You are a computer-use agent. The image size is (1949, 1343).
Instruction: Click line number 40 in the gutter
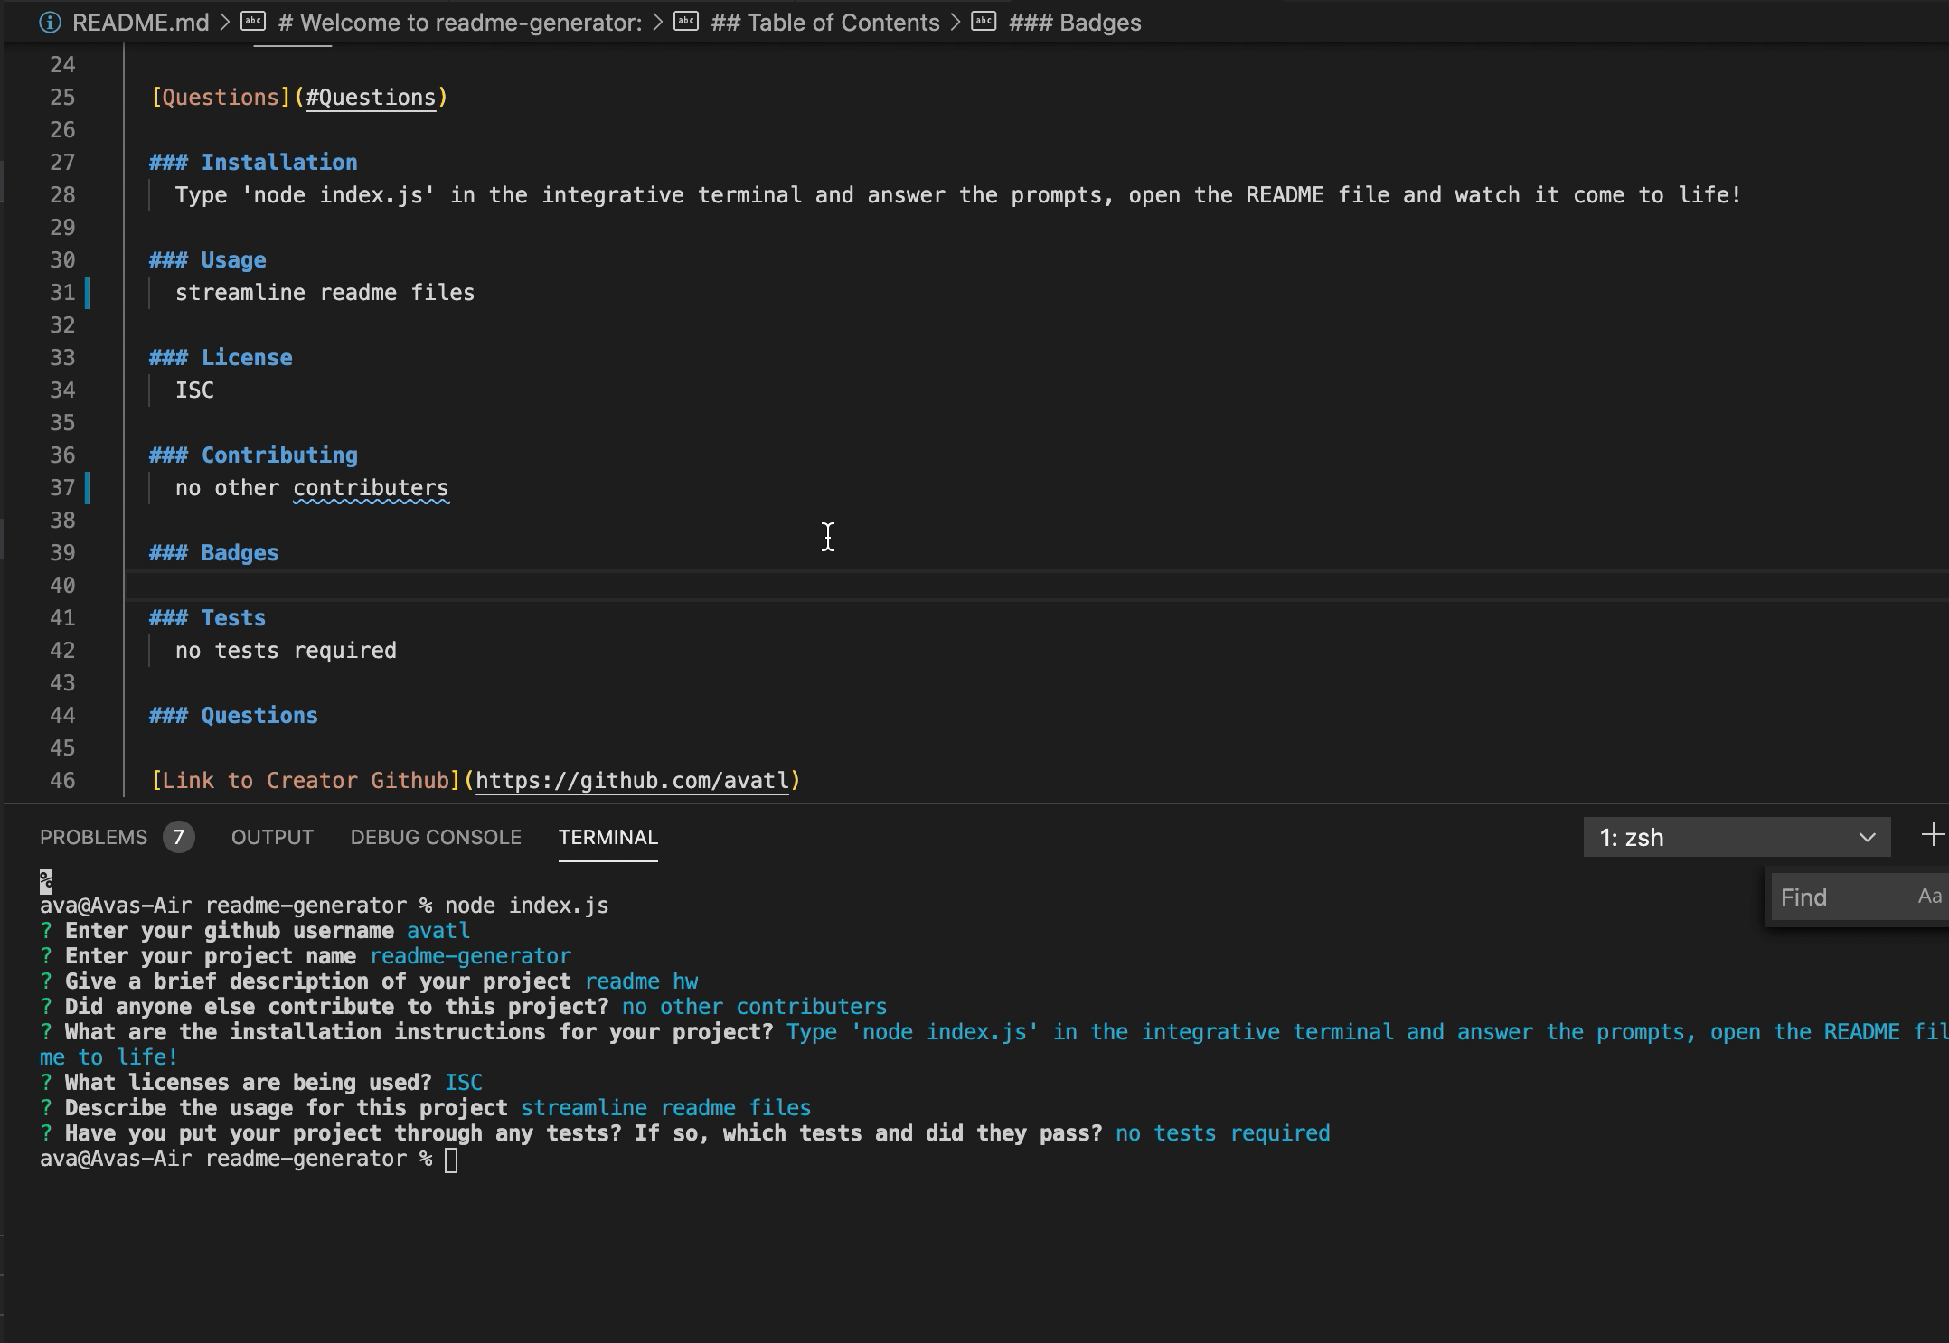pos(62,586)
